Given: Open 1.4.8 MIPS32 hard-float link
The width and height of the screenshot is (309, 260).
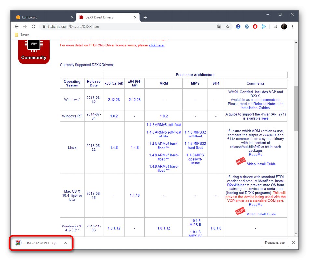Looking at the screenshot, I should click(x=195, y=146).
